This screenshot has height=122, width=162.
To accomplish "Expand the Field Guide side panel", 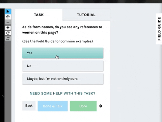I will click(159, 29).
